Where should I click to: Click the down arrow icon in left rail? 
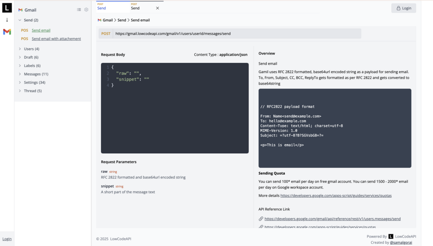point(7,20)
